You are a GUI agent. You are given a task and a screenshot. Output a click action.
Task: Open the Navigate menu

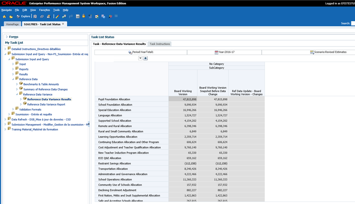(x=7, y=10)
